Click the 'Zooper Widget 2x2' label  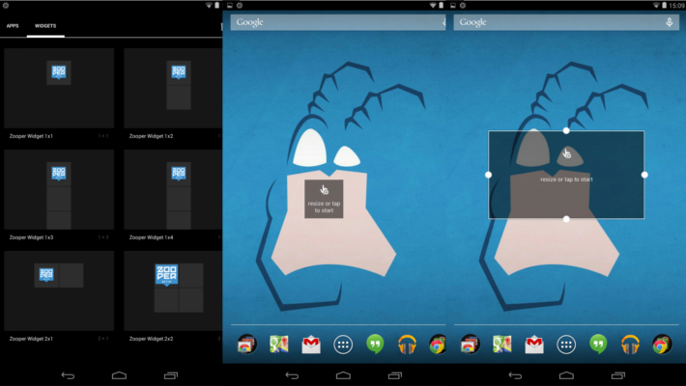point(151,339)
